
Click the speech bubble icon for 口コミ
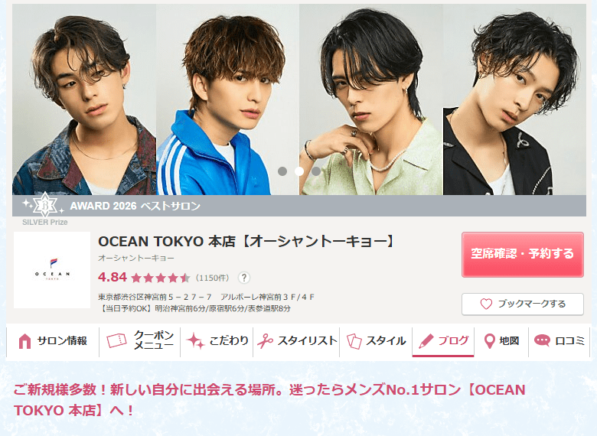pos(542,340)
